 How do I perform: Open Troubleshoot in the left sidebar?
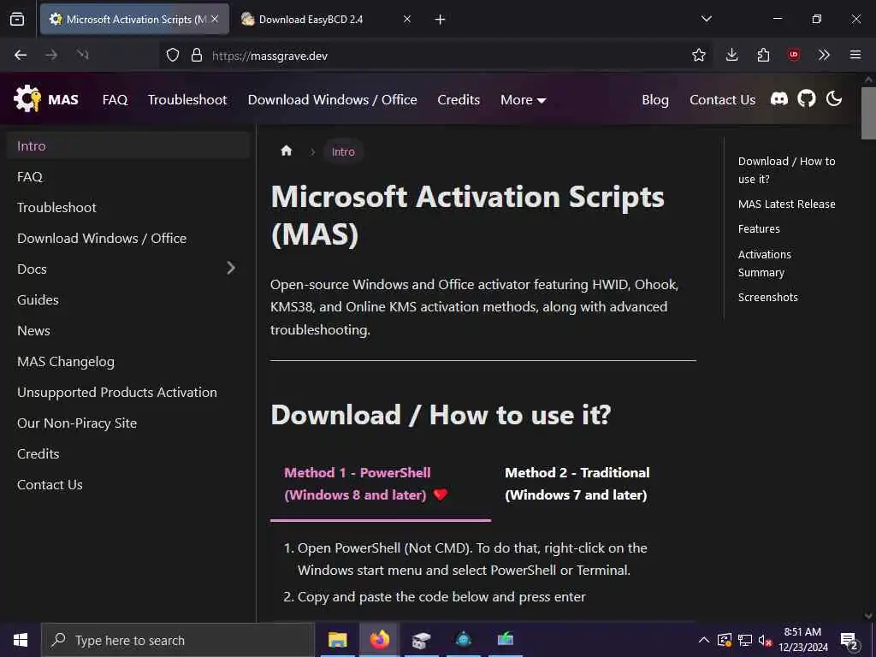(x=128, y=207)
